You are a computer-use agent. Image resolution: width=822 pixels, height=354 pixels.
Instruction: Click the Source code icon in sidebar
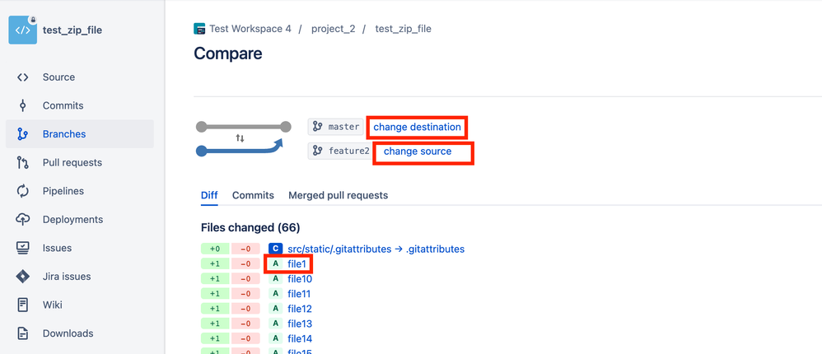(22, 77)
